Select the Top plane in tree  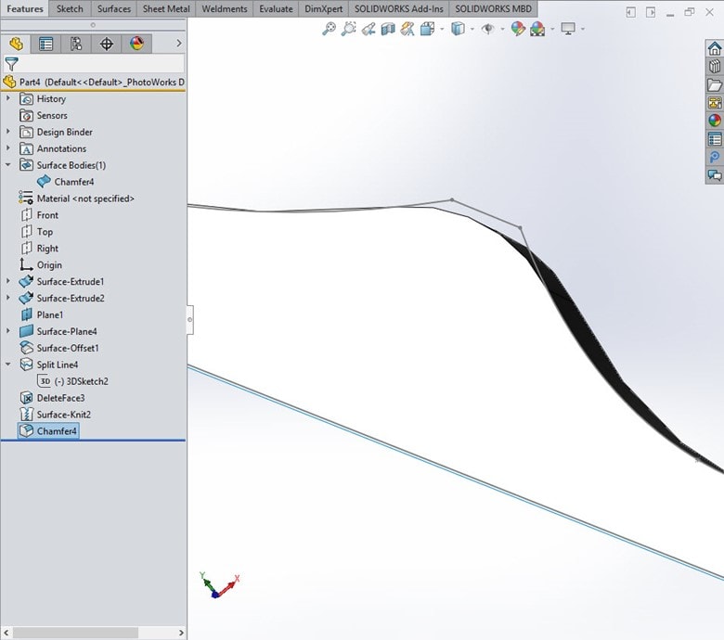(x=45, y=232)
